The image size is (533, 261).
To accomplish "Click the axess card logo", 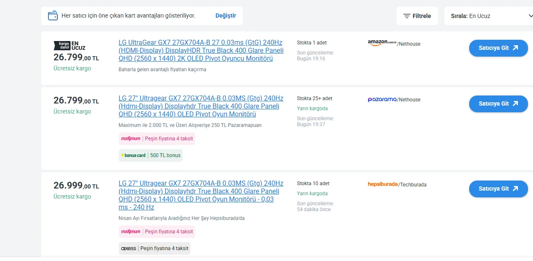I will click(x=128, y=248).
